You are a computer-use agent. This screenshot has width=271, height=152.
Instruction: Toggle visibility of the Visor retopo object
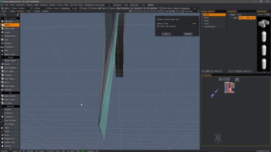(202, 24)
